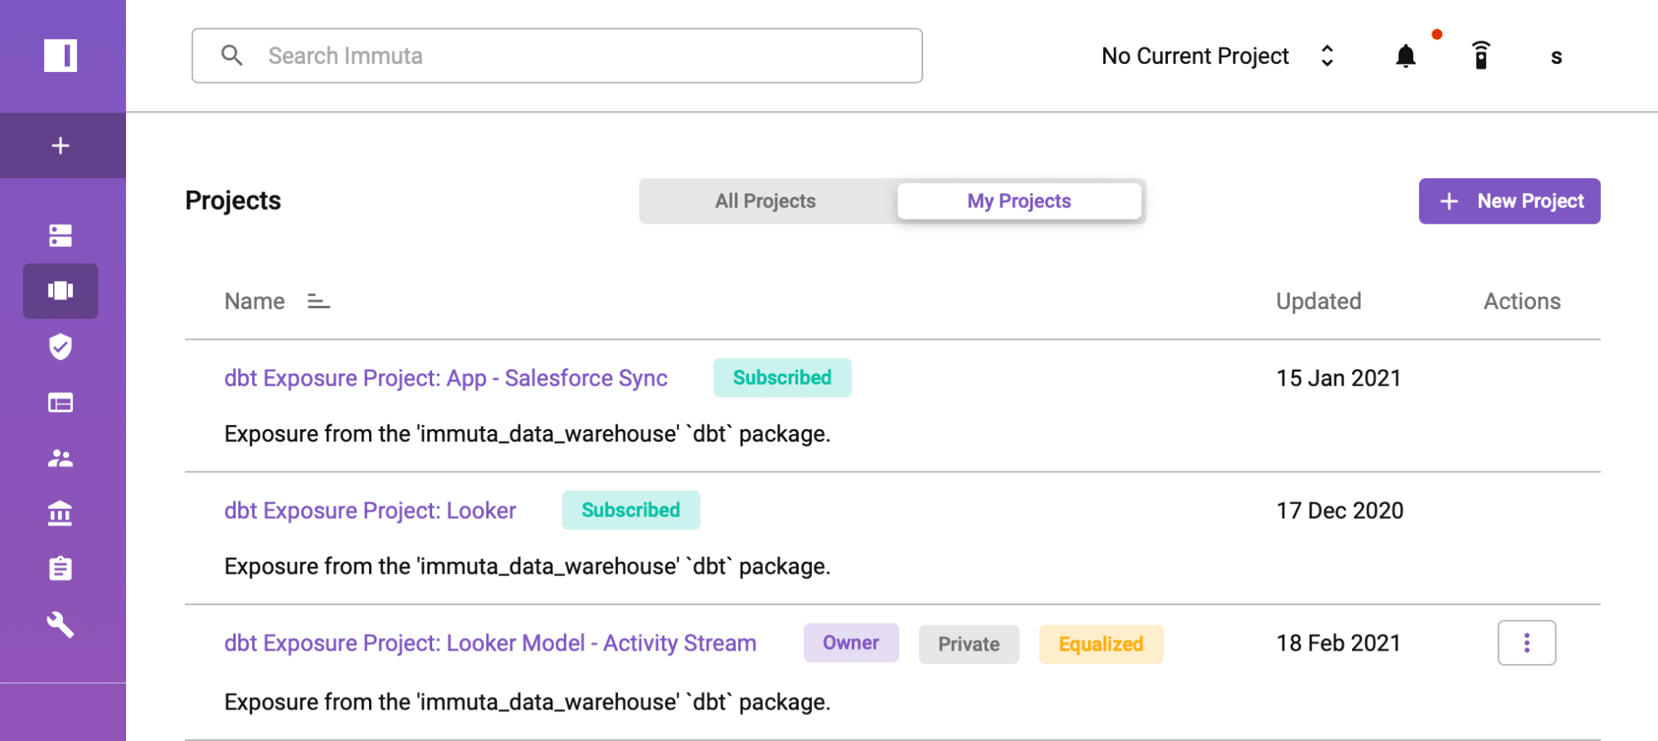The height and width of the screenshot is (741, 1658).
Task: Open user profile avatar 's'
Action: click(1557, 56)
